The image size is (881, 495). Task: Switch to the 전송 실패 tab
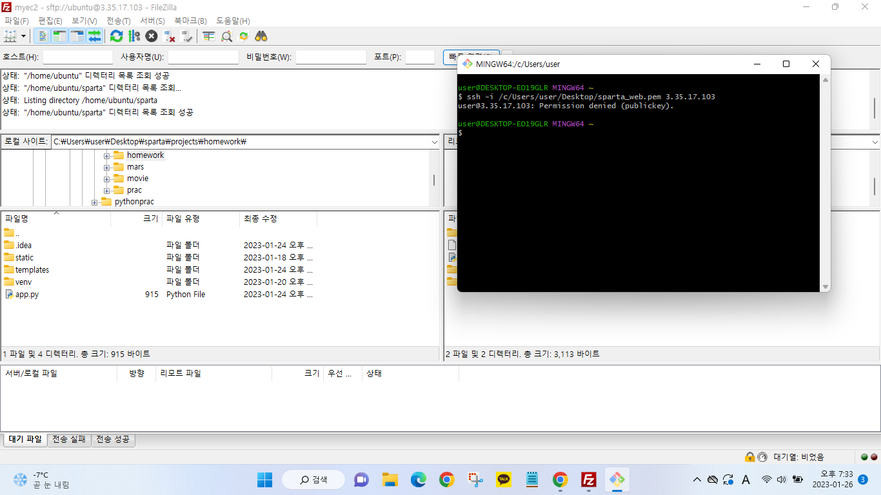(69, 440)
